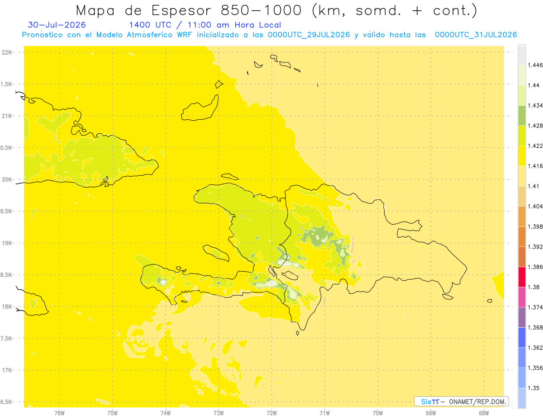The height and width of the screenshot is (419, 543).
Task: Click the valid-until text '0000UTC_31JUL2026'
Action: click(x=476, y=35)
